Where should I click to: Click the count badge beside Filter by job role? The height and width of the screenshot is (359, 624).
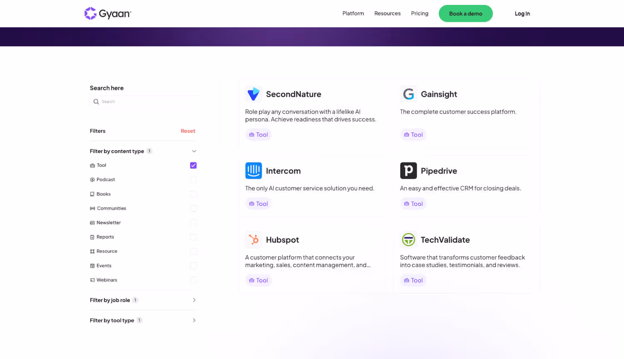pyautogui.click(x=135, y=300)
